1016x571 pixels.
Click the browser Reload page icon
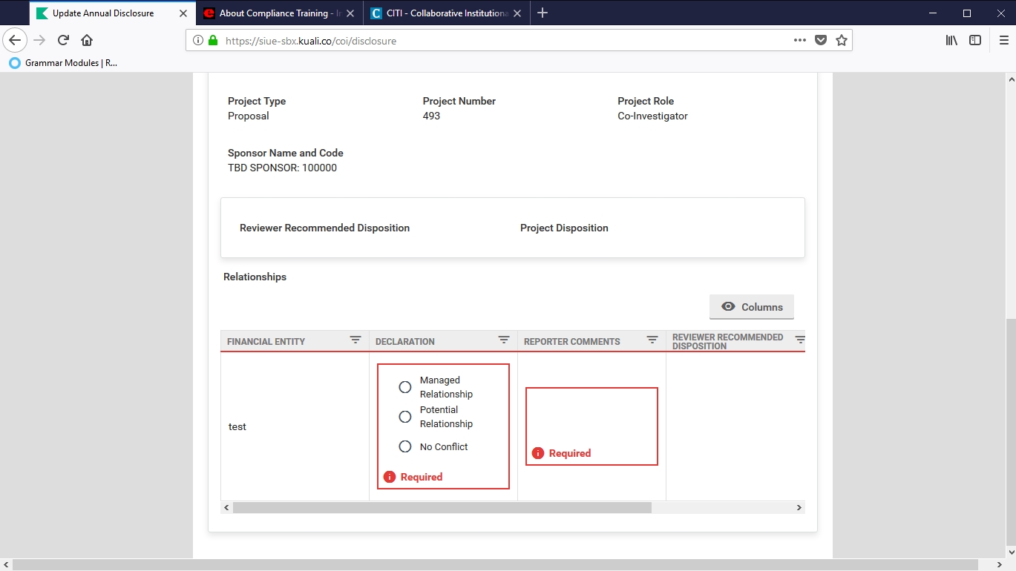(64, 41)
